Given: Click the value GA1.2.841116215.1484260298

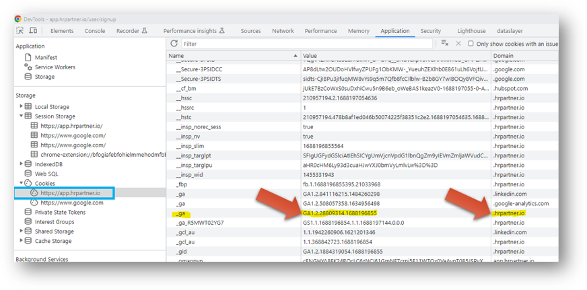Looking at the screenshot, I should (341, 194).
